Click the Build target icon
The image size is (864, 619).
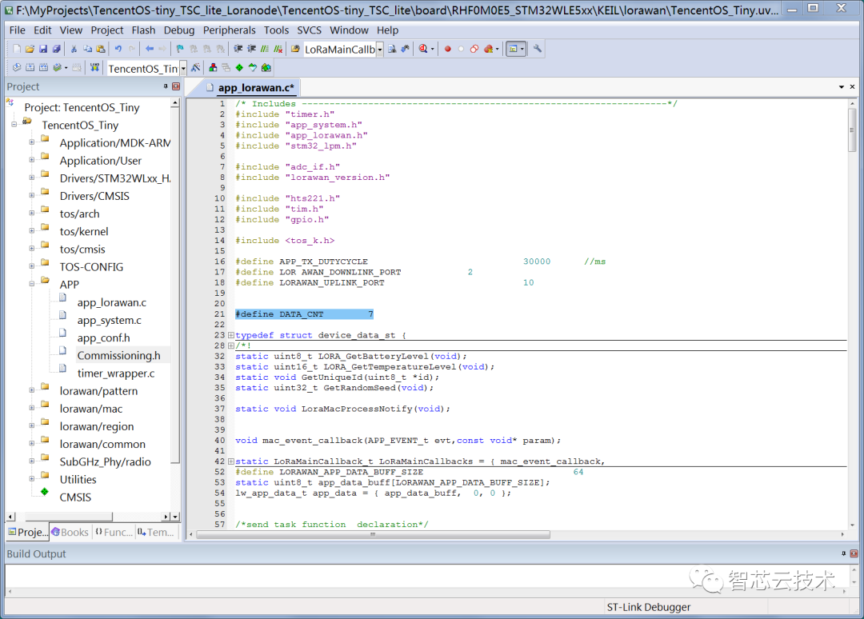[30, 68]
